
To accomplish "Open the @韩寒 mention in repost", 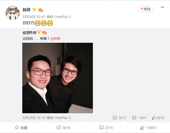I will tap(55, 39).
